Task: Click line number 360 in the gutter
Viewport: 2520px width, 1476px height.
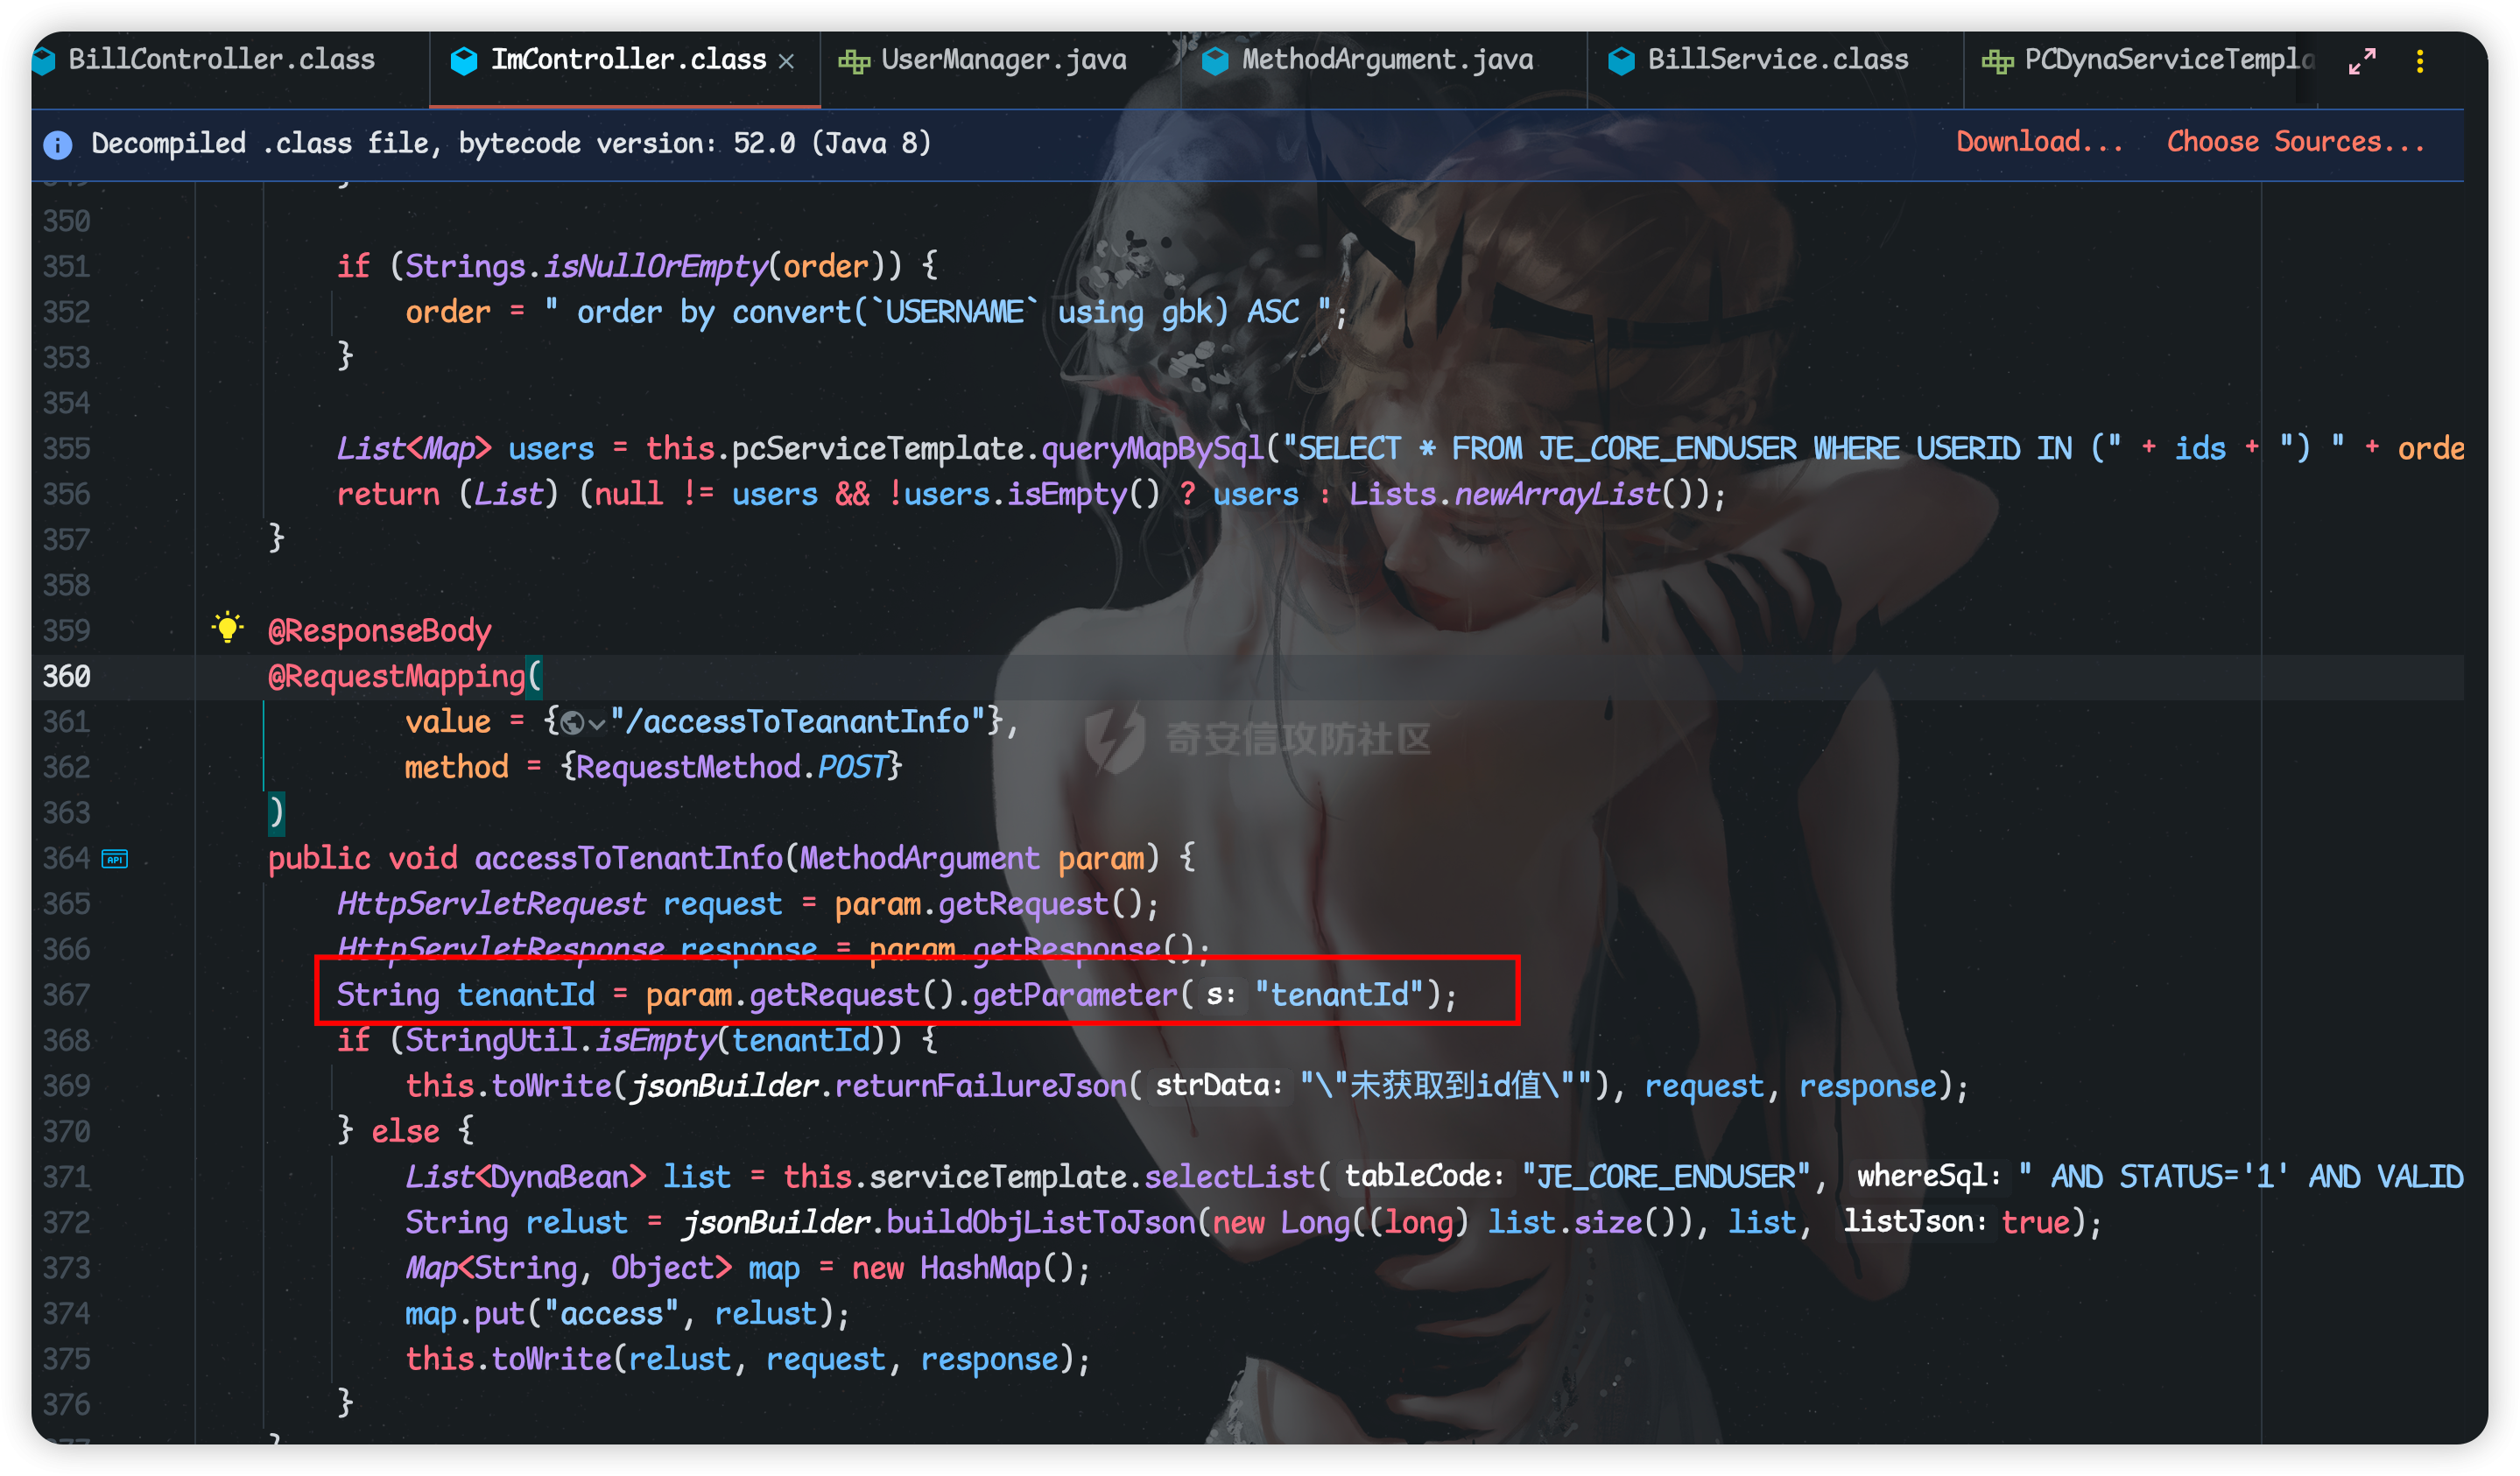Action: coord(66,677)
